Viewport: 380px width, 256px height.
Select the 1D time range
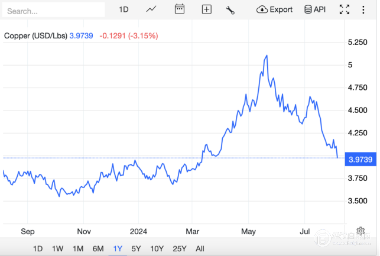tap(38, 248)
